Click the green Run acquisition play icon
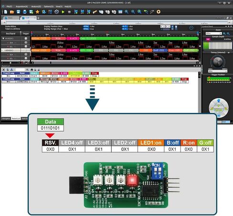 coord(63,12)
